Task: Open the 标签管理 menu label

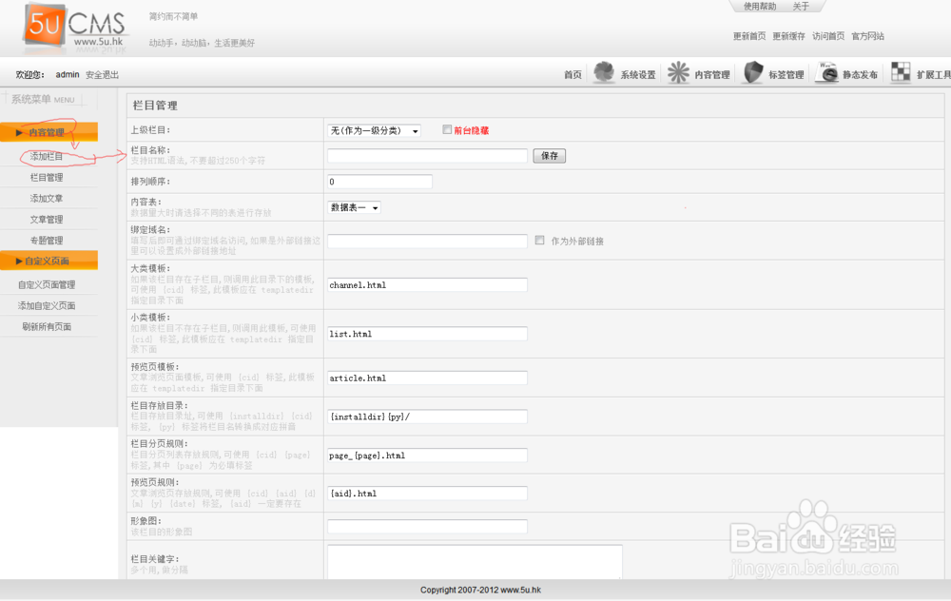Action: point(786,74)
